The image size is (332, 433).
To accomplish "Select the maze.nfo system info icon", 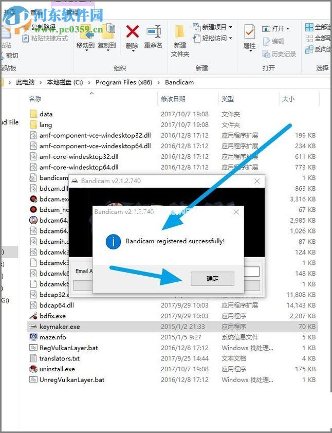I will (x=33, y=337).
